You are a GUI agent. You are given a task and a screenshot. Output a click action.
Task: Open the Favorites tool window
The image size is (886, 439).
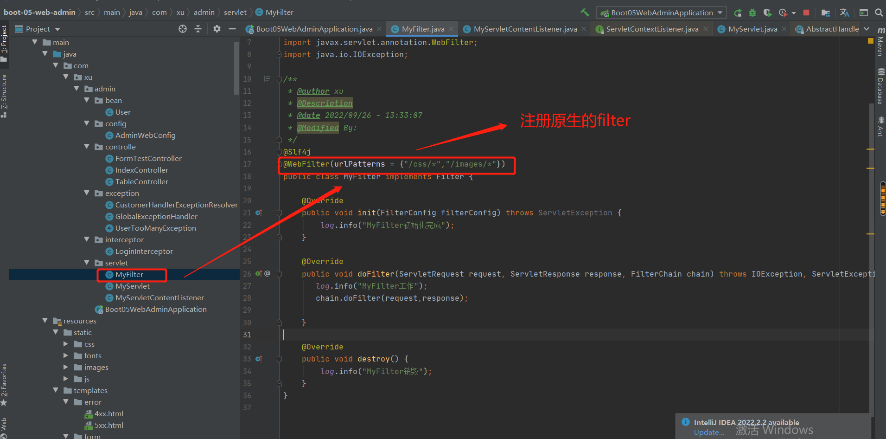tap(4, 385)
